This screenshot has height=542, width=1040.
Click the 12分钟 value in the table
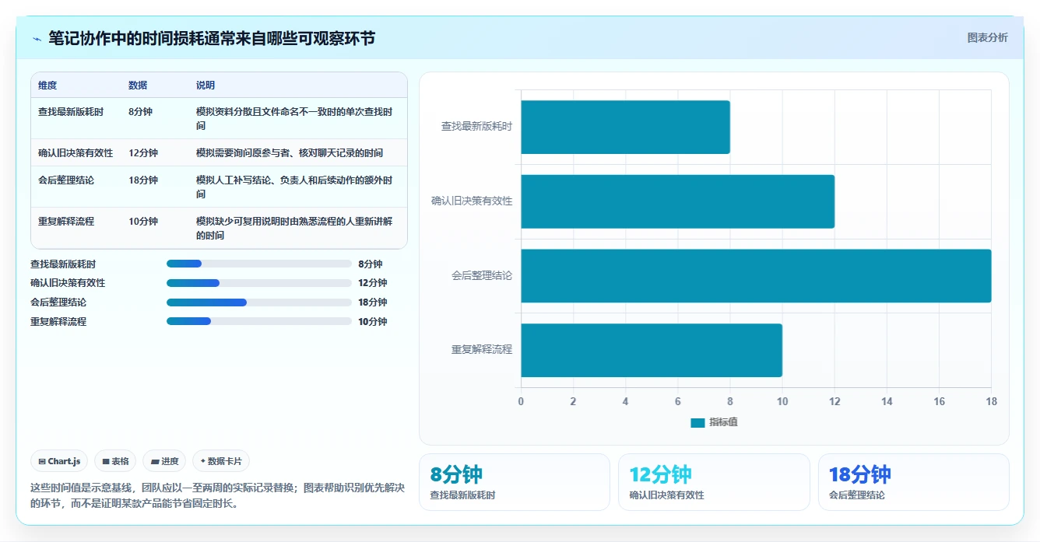[x=143, y=153]
